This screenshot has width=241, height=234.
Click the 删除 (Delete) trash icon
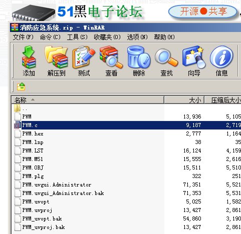[x=139, y=61]
